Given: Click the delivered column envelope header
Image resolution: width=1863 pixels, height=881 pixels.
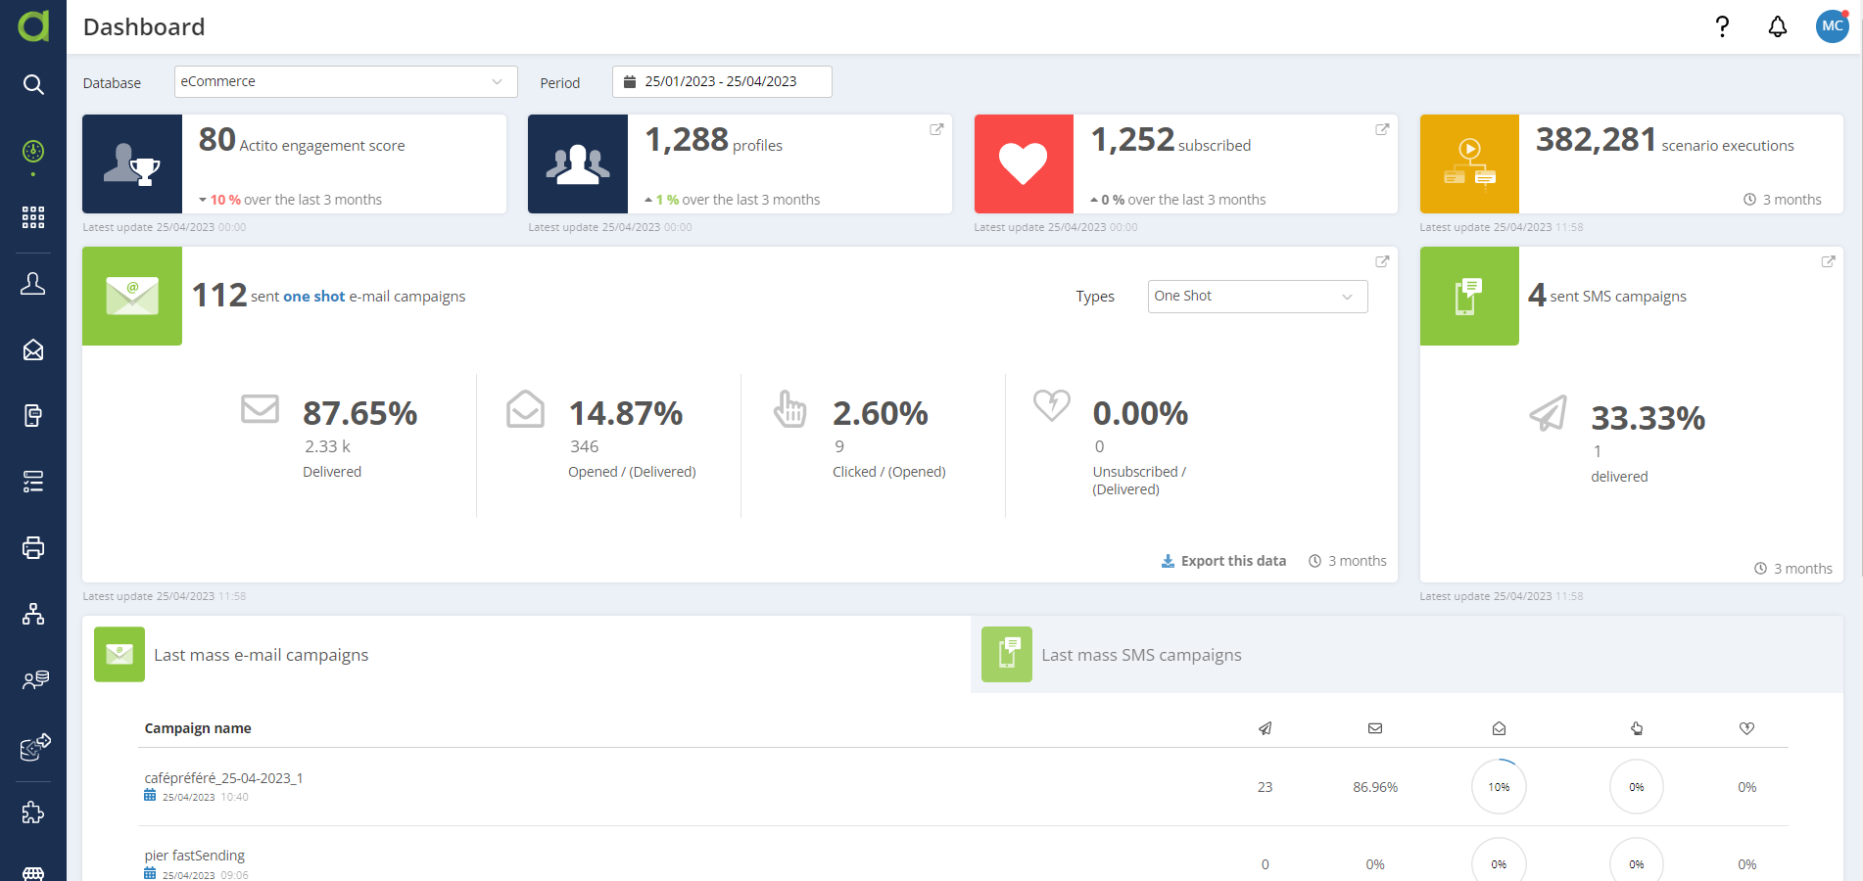Looking at the screenshot, I should pyautogui.click(x=1375, y=728).
